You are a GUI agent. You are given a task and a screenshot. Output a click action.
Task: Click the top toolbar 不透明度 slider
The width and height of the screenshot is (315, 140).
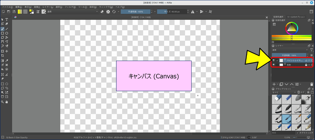pyautogui.click(x=135, y=12)
